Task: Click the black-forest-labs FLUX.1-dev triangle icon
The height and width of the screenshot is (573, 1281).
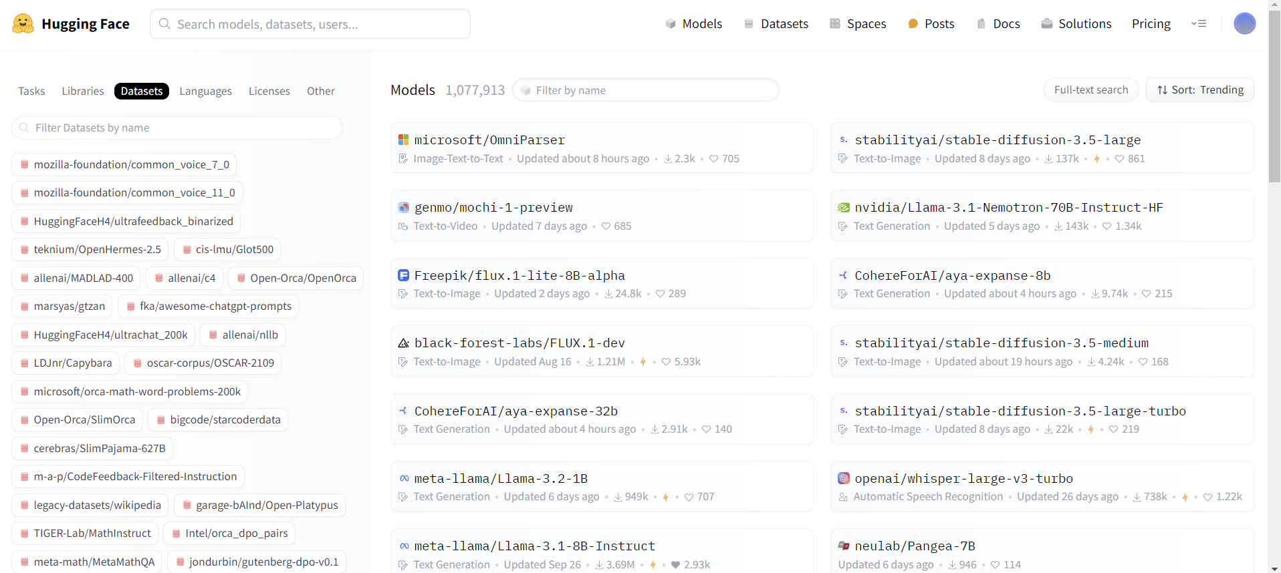Action: pyautogui.click(x=403, y=343)
